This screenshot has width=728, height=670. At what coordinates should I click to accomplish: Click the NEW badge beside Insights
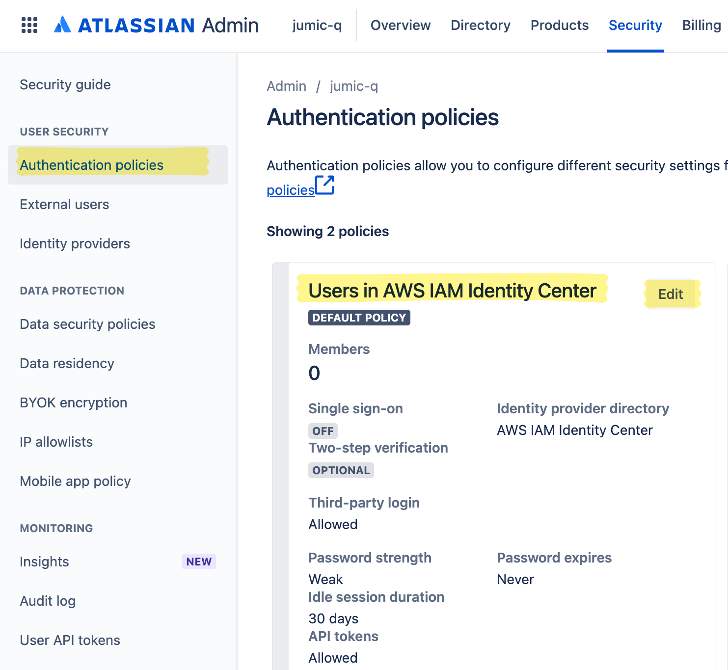[x=198, y=561]
